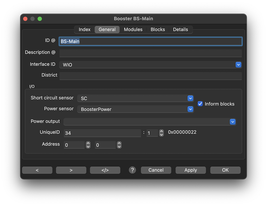The height and width of the screenshot is (206, 267).
Task: Click the second Address stepper control
Action: (119, 145)
